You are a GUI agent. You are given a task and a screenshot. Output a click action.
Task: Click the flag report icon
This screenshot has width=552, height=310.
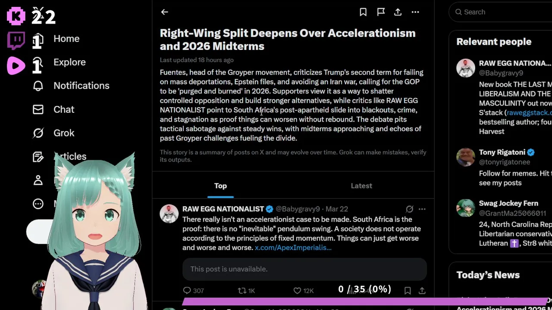[381, 12]
